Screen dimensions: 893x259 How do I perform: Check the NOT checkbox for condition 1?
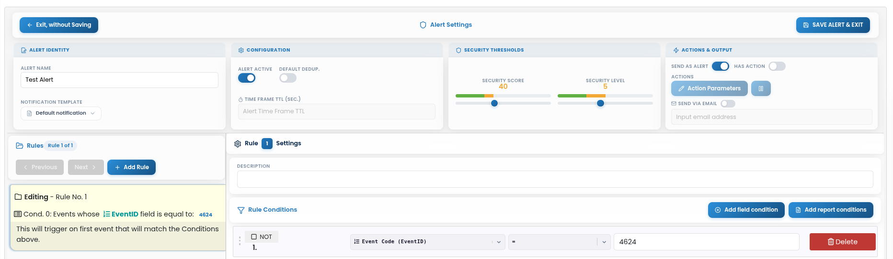point(254,237)
